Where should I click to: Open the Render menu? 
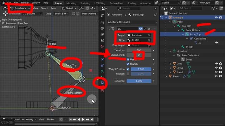pos(25,3)
